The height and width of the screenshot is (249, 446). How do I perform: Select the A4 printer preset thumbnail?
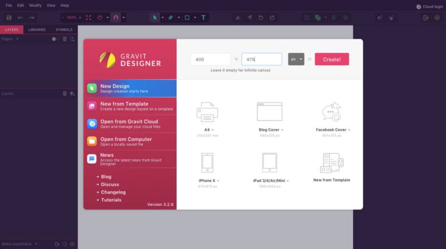coord(207,112)
